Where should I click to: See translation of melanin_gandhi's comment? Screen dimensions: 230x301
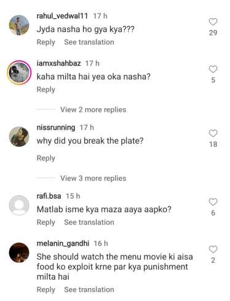(89, 289)
